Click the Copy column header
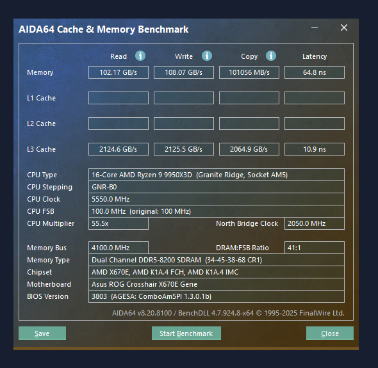The height and width of the screenshot is (368, 378). [x=249, y=56]
